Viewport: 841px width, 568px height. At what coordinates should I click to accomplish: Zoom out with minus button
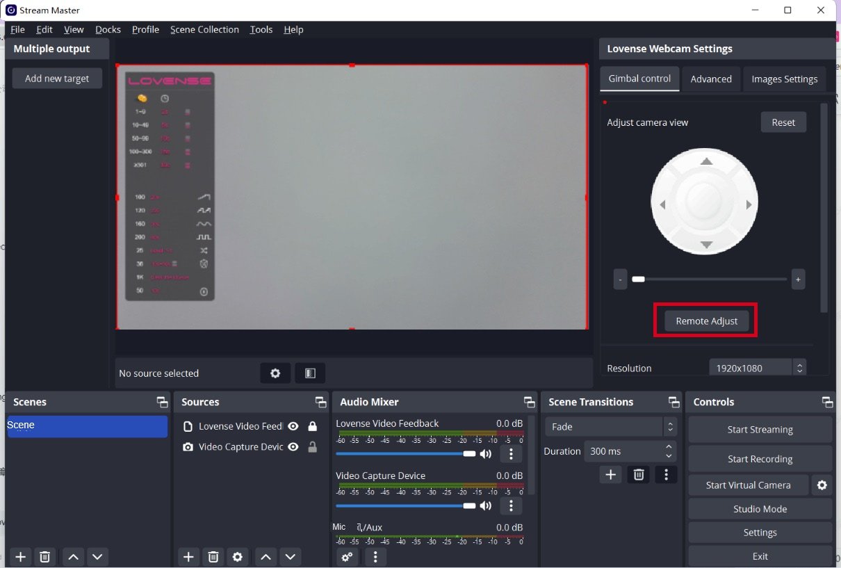click(x=620, y=279)
